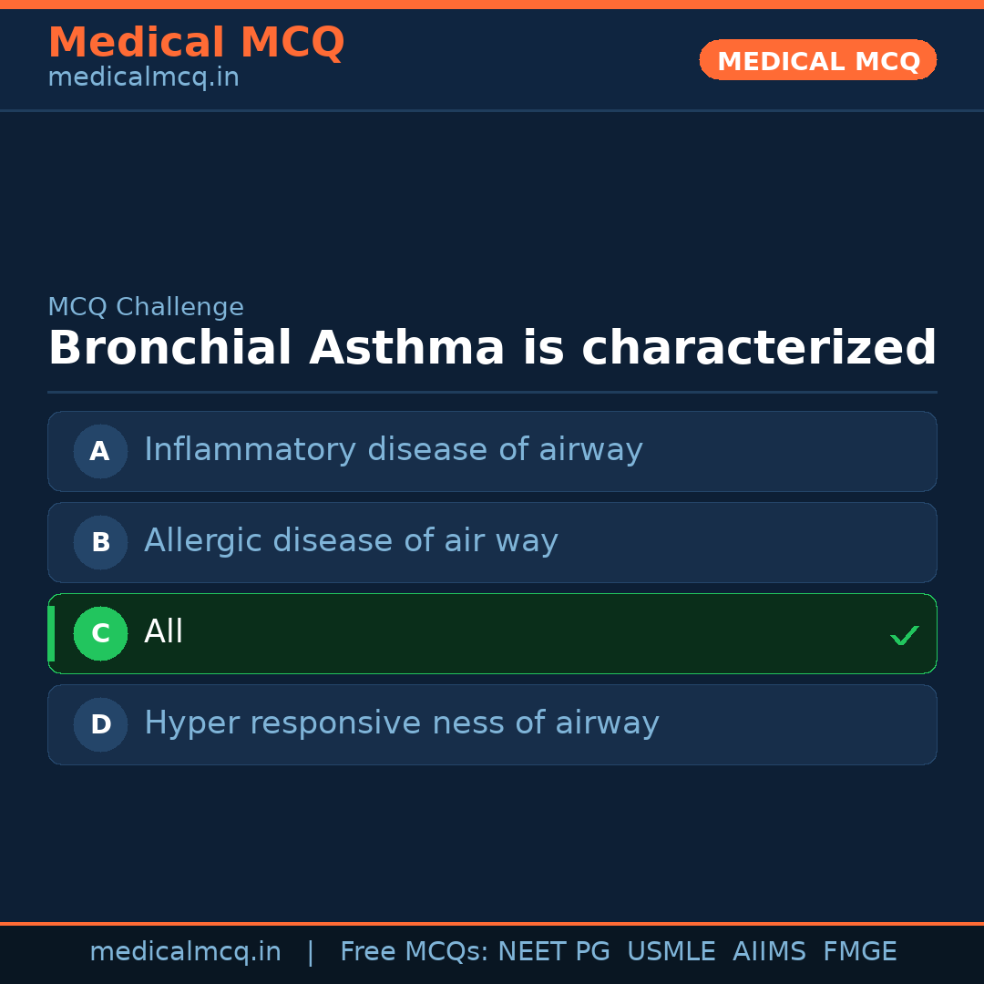The width and height of the screenshot is (984, 984).
Task: Click the 'Medical MCQ' header title
Action: (x=196, y=43)
